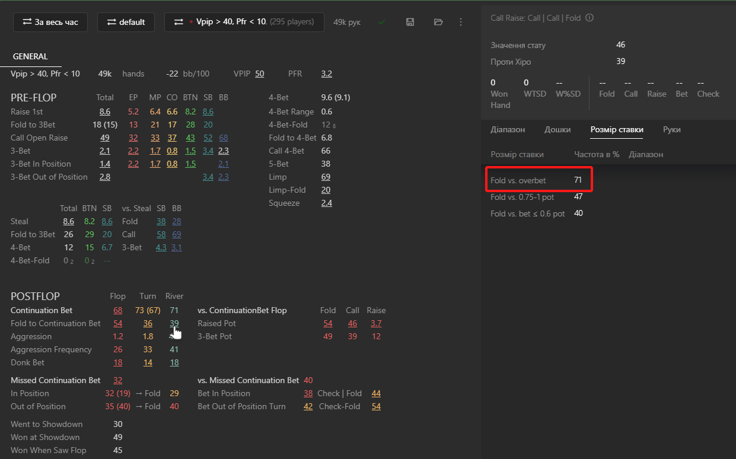The image size is (736, 459).
Task: Open the 'default' profile selector
Action: coord(126,22)
